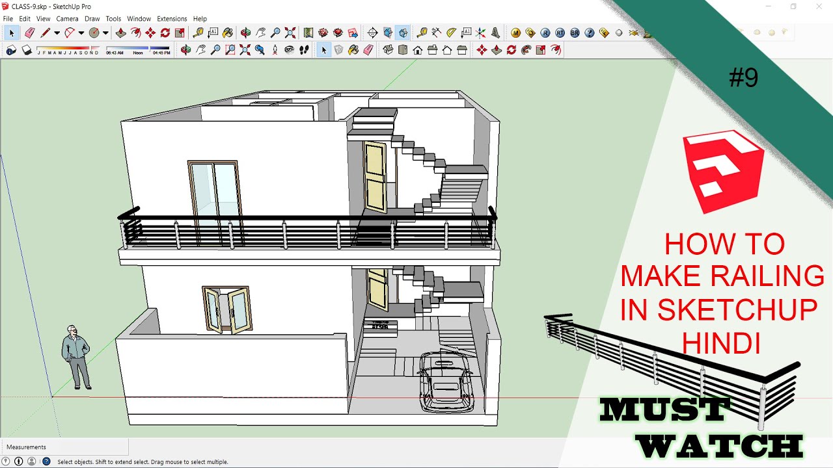Image resolution: width=833 pixels, height=468 pixels.
Task: Open the Line tool dropdown arrow
Action: point(57,32)
